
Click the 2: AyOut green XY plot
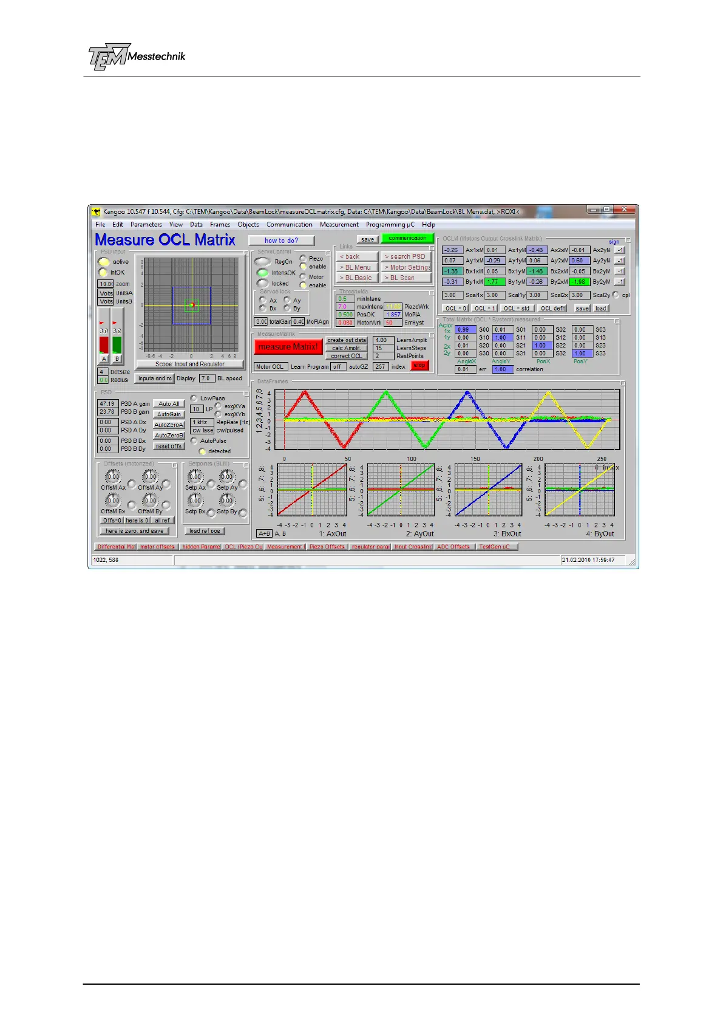coord(400,490)
